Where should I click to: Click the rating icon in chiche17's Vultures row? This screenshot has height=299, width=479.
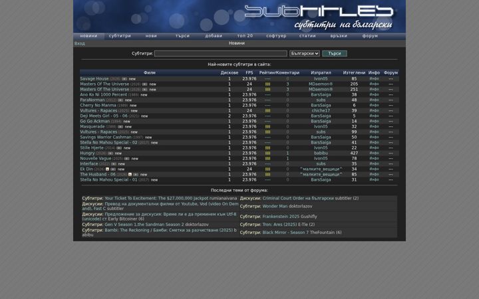click(267, 111)
